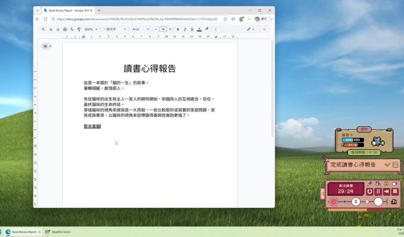Viewport: 404px width, 237px height.
Task: Click the left indent marker on ruler
Action: [x=83, y=37]
